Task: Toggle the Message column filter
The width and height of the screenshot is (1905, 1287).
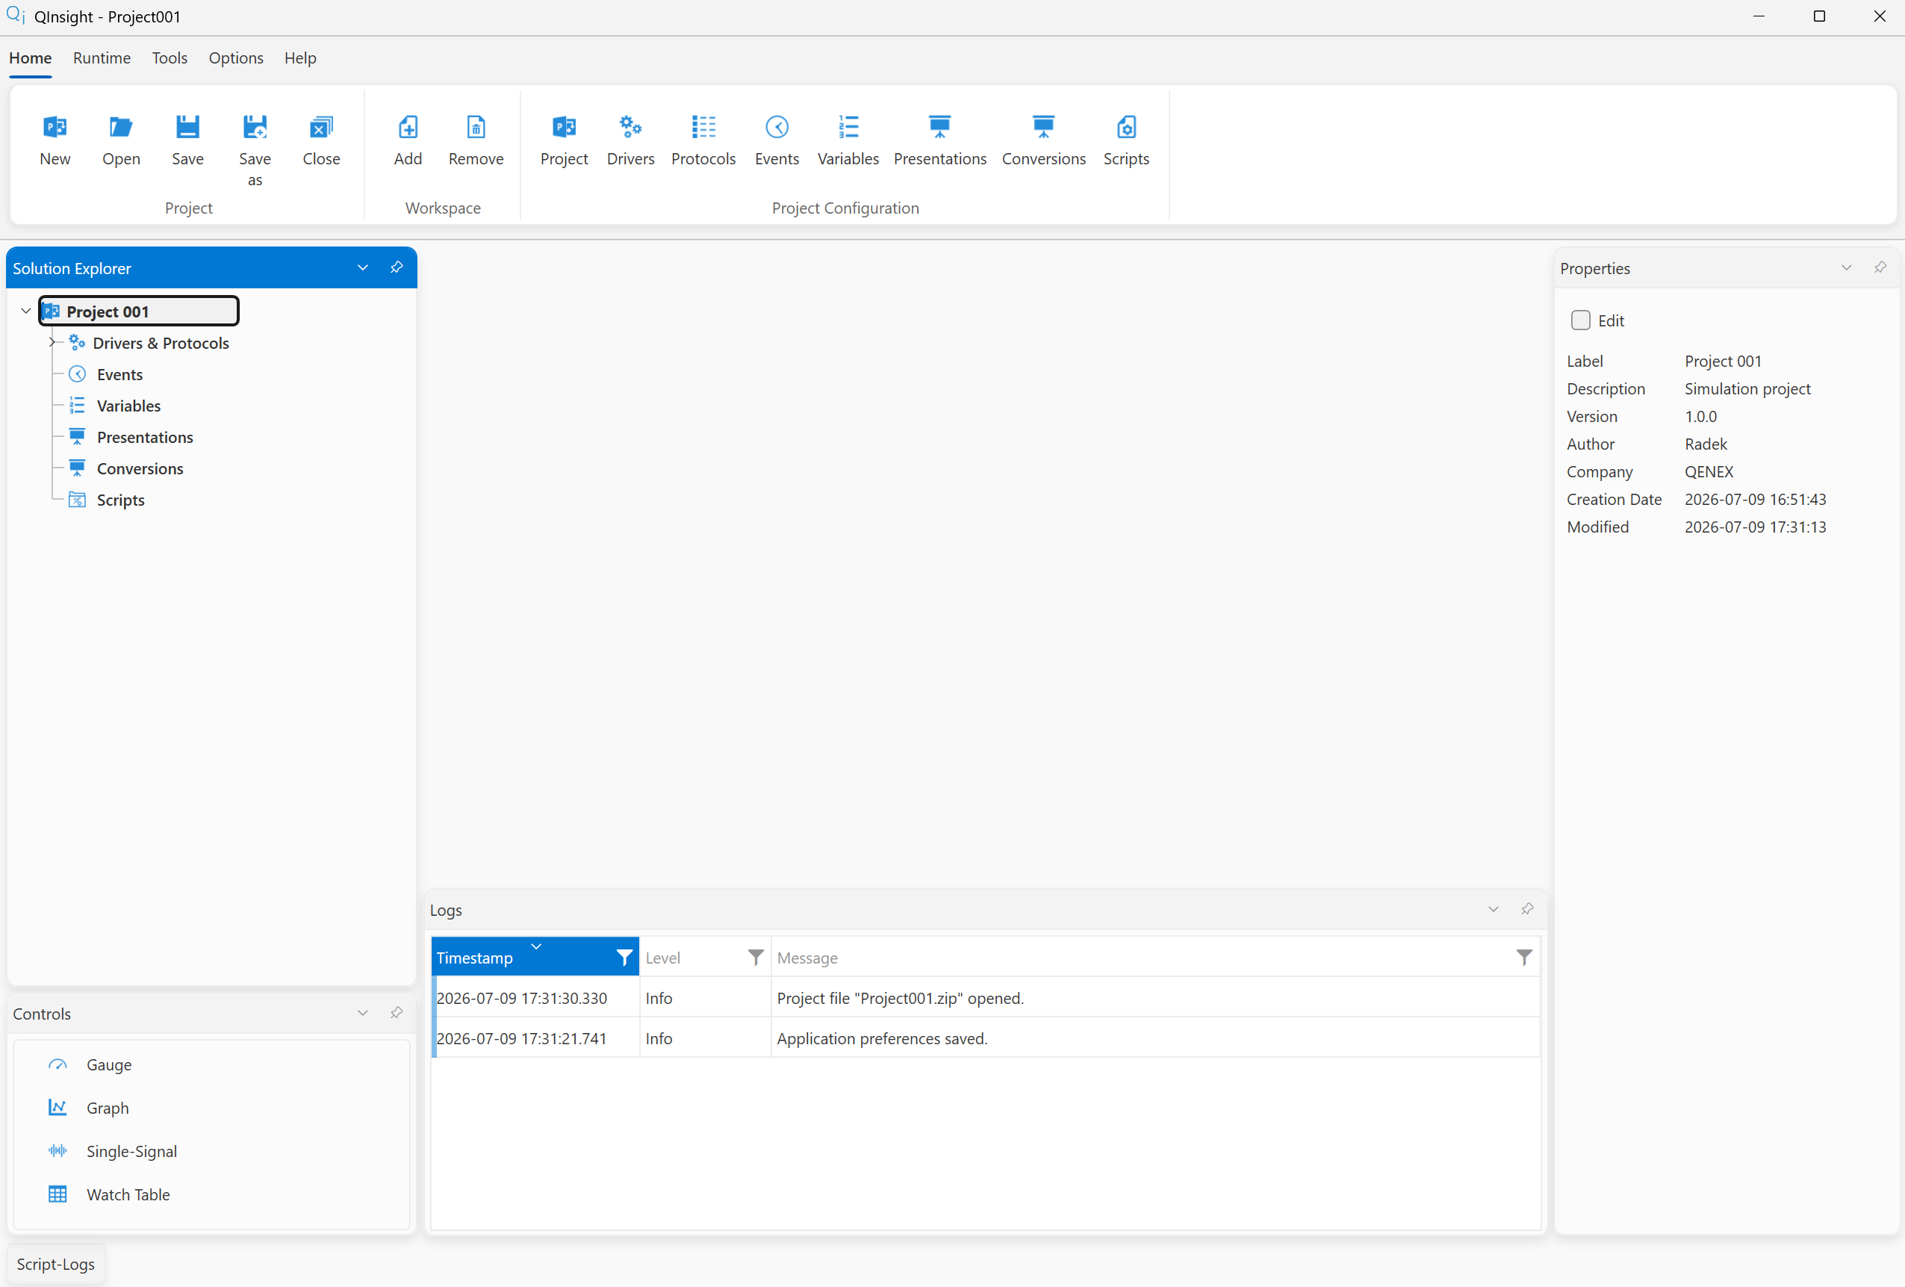Action: pyautogui.click(x=1524, y=958)
